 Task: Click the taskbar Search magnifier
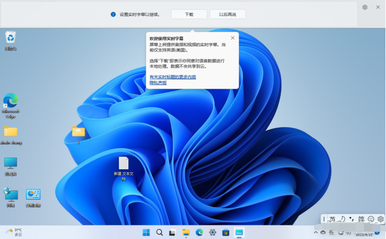[159, 232]
